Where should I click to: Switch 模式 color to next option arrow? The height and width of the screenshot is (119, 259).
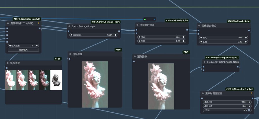coord(184,37)
